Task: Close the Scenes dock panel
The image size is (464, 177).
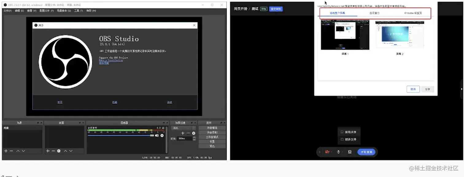Action: 41,123
